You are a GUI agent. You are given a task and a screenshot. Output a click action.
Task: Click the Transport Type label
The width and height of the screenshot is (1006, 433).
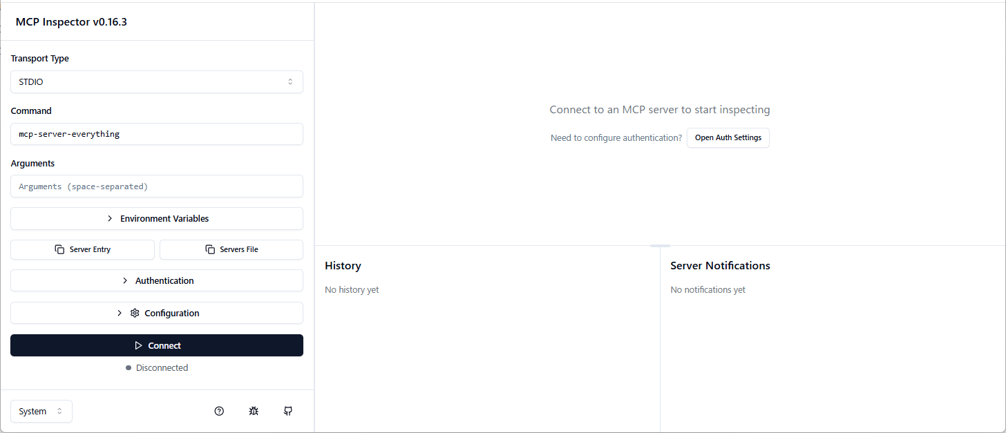(x=40, y=59)
